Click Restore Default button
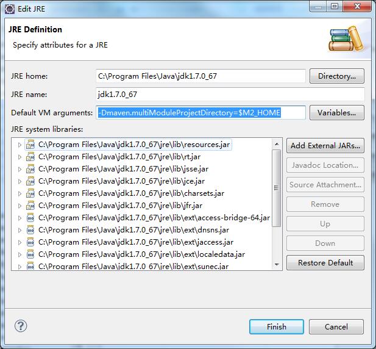 tap(325, 262)
